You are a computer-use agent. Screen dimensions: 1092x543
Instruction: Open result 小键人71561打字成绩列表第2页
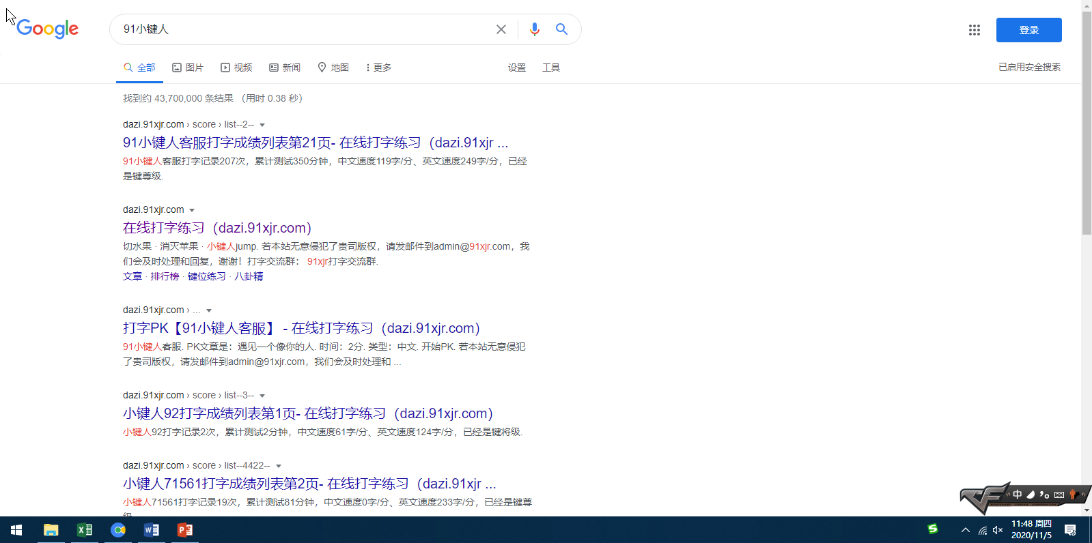click(309, 484)
